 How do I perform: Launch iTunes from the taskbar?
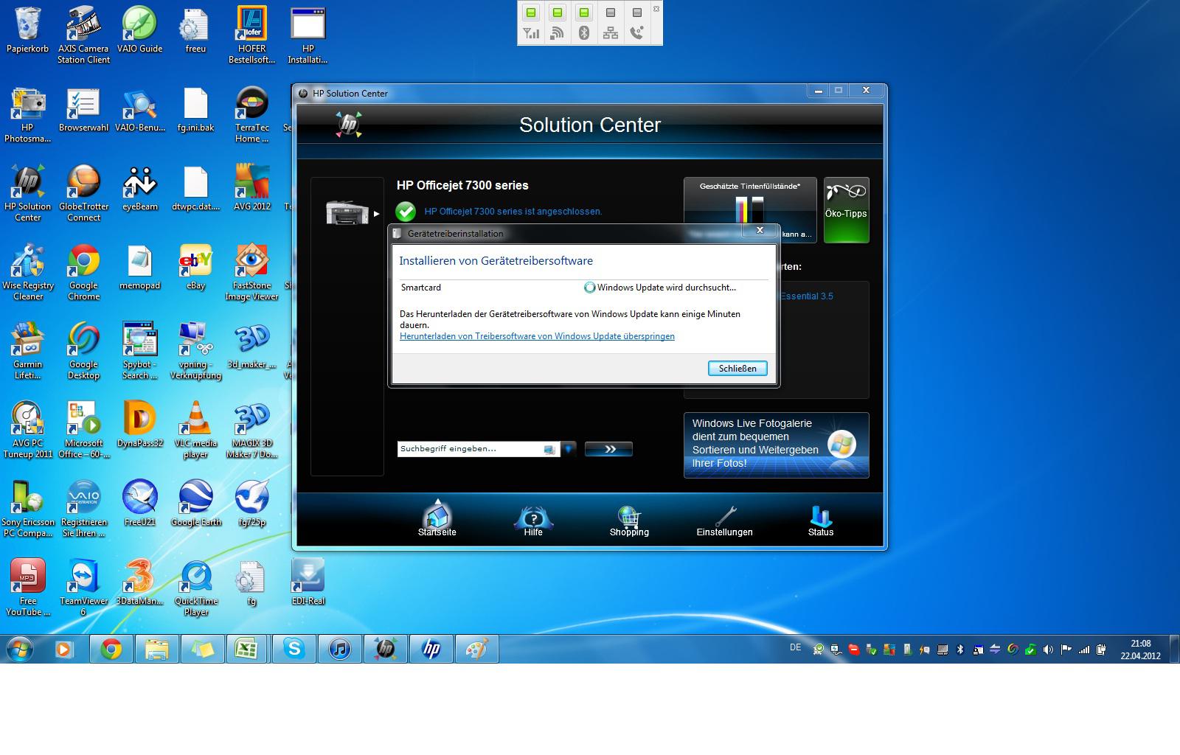(339, 649)
